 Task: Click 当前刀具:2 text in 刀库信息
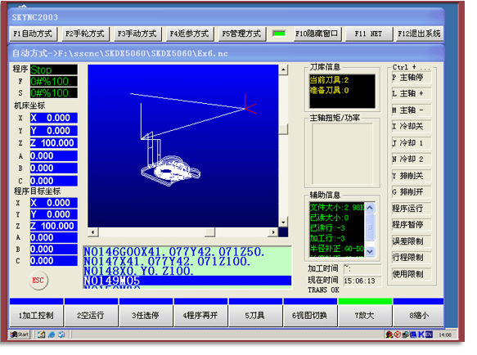(x=329, y=80)
